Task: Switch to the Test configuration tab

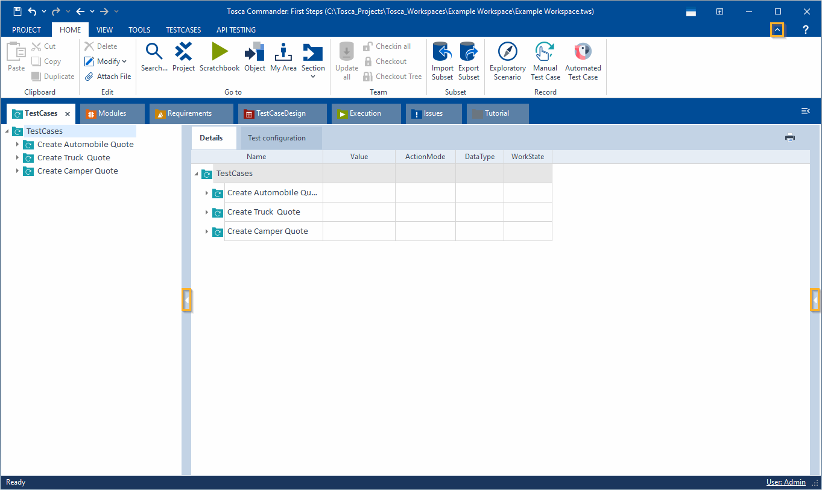Action: pos(277,138)
